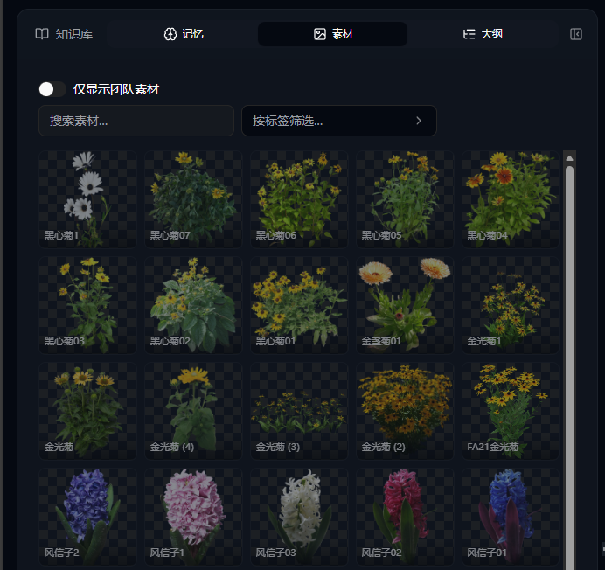Select the 金光菊 (3) thumbnail
The image size is (605, 570).
299,411
